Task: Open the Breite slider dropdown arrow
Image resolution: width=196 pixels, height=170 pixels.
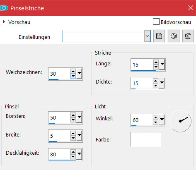Action: [x=79, y=135]
